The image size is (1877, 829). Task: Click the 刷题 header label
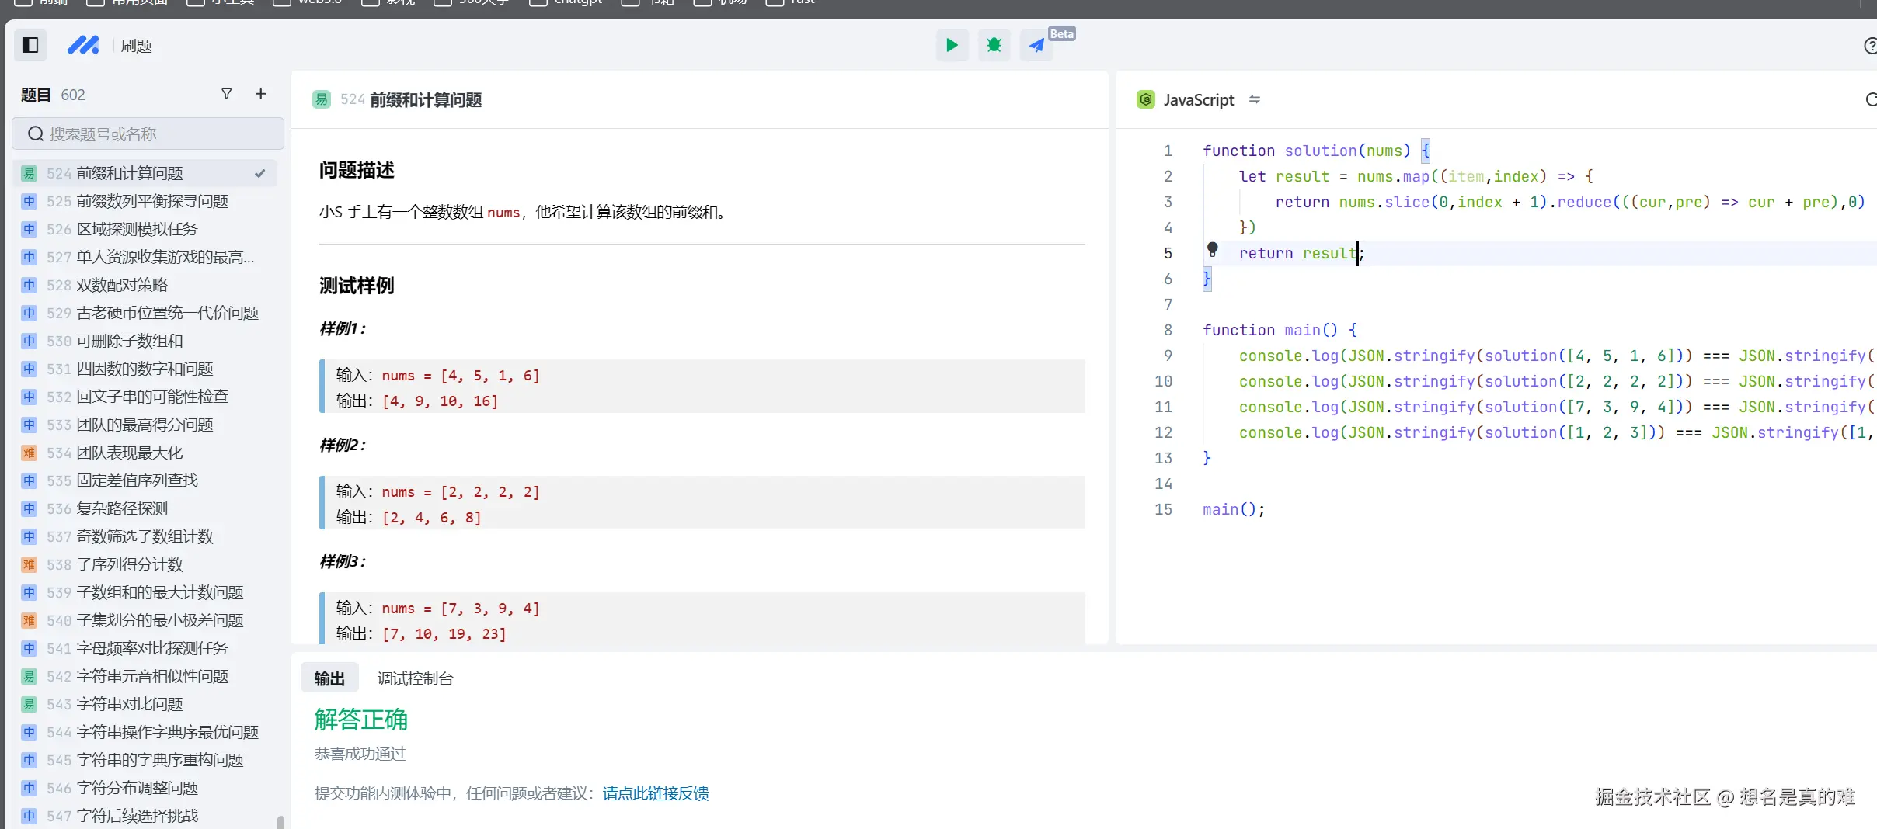137,46
